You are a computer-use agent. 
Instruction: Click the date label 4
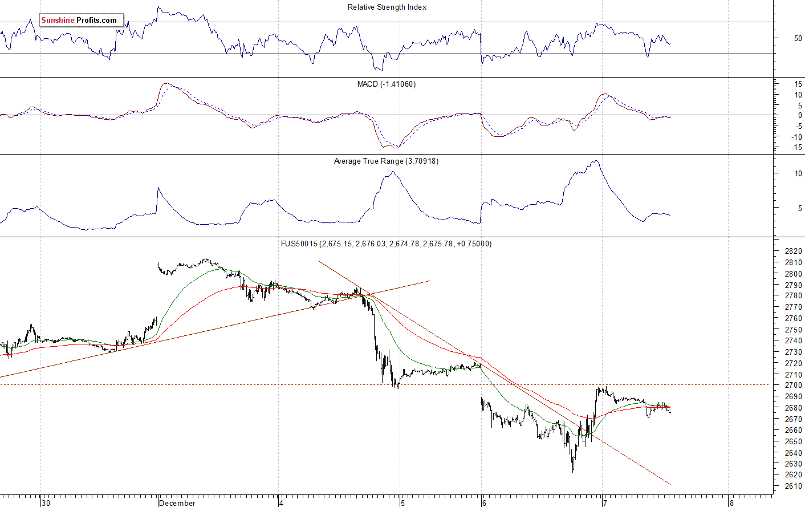pos(281,503)
